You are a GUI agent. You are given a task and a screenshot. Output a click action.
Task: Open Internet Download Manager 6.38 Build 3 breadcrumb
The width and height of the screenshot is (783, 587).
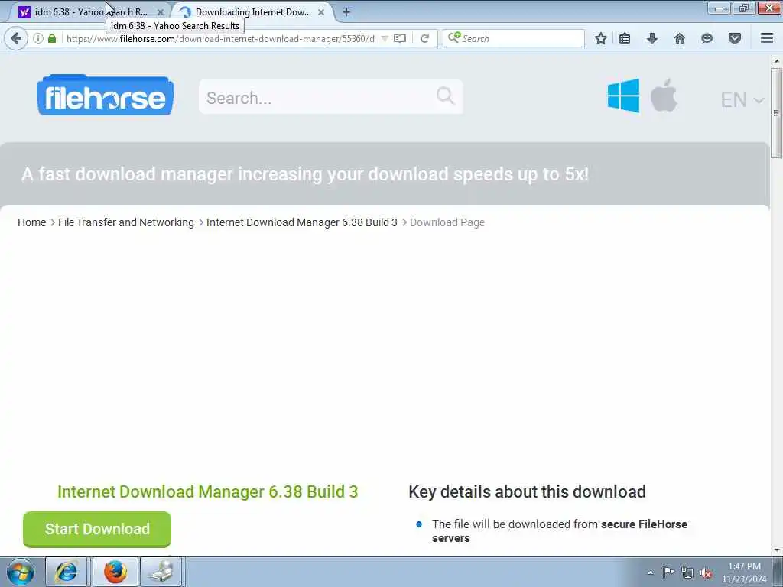click(301, 222)
